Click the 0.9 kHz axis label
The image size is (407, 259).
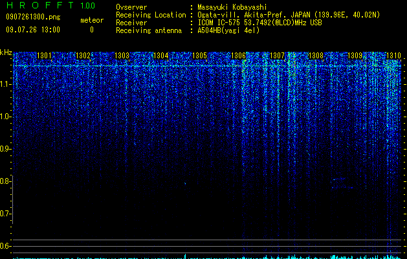pos(5,149)
